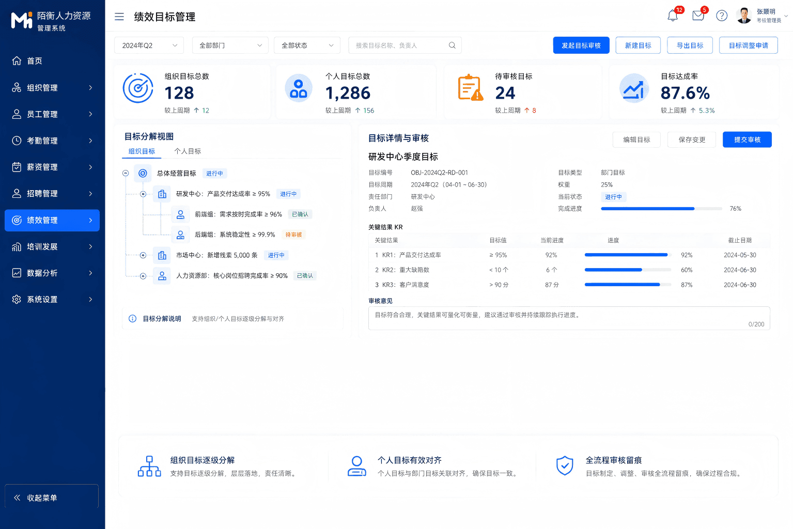This screenshot has height=529, width=793.
Task: Click 张颖明 user avatar
Action: (744, 15)
